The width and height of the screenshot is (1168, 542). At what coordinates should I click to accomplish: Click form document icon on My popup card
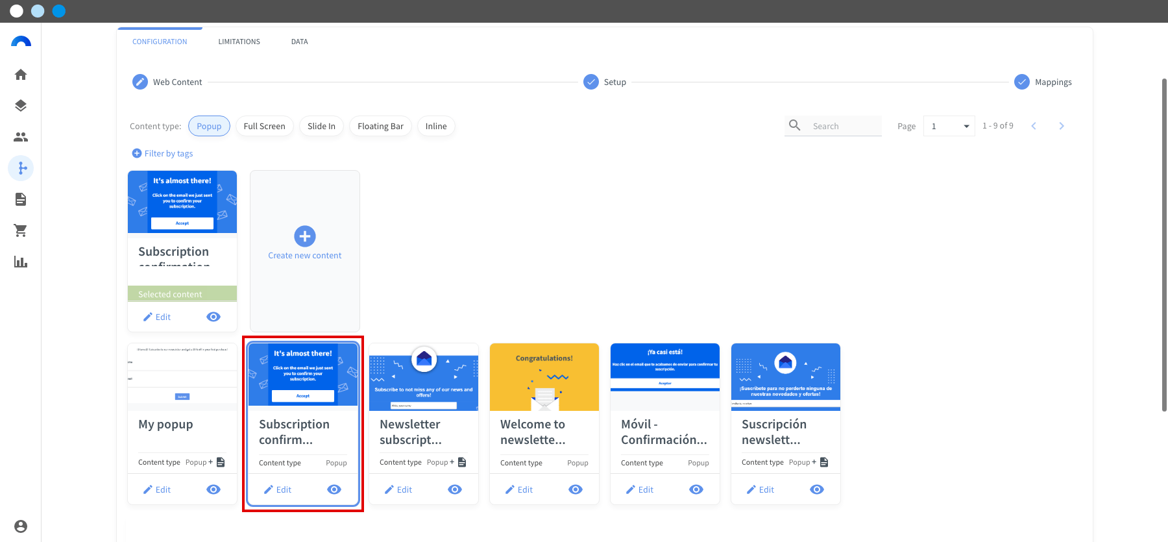[x=221, y=462]
